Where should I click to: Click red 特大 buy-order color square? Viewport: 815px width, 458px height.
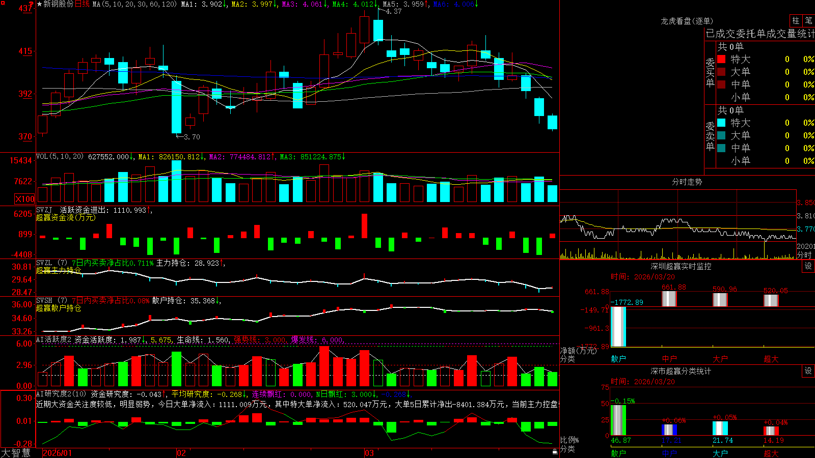[721, 59]
